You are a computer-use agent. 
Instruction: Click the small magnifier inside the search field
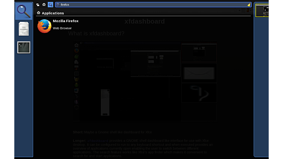[58, 5]
